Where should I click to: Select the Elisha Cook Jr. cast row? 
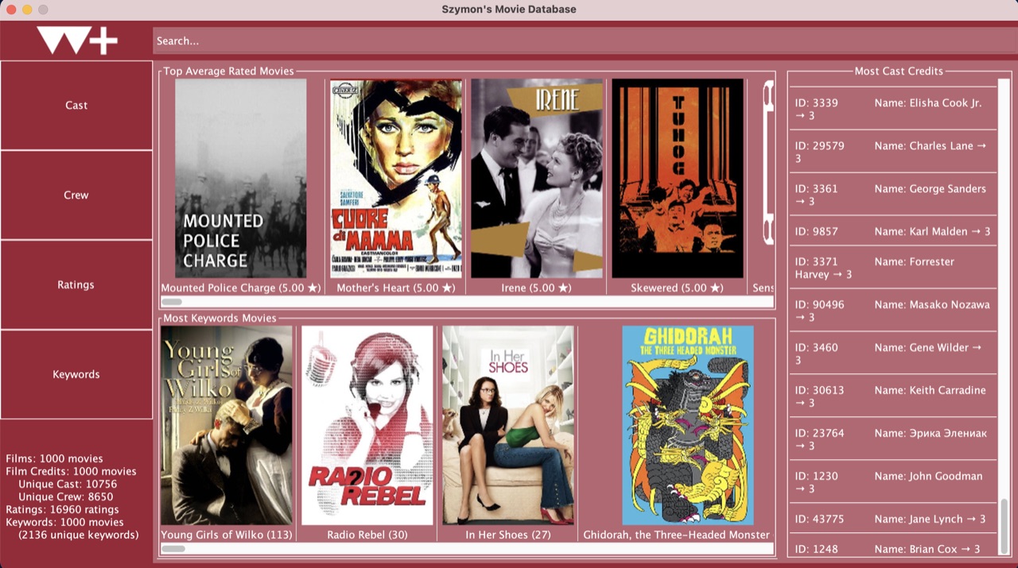pos(892,109)
